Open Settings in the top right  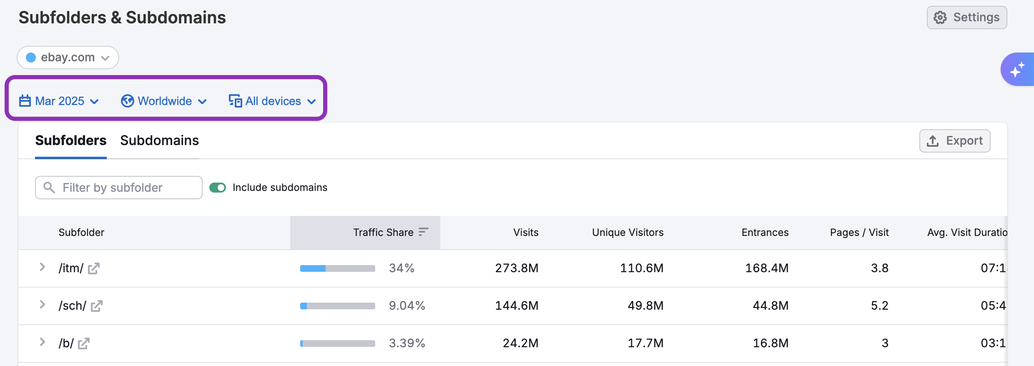[x=966, y=18]
